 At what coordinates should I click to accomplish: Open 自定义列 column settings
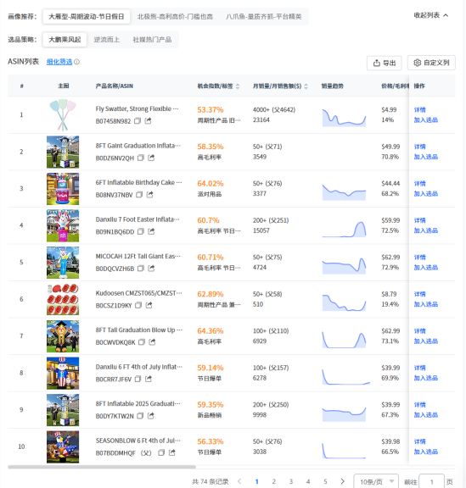pos(431,63)
